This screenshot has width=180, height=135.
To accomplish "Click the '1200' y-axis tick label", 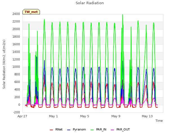I will 16,59.
